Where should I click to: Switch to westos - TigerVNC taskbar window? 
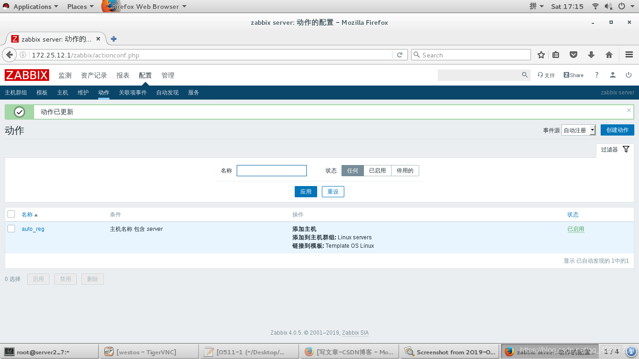click(149, 352)
